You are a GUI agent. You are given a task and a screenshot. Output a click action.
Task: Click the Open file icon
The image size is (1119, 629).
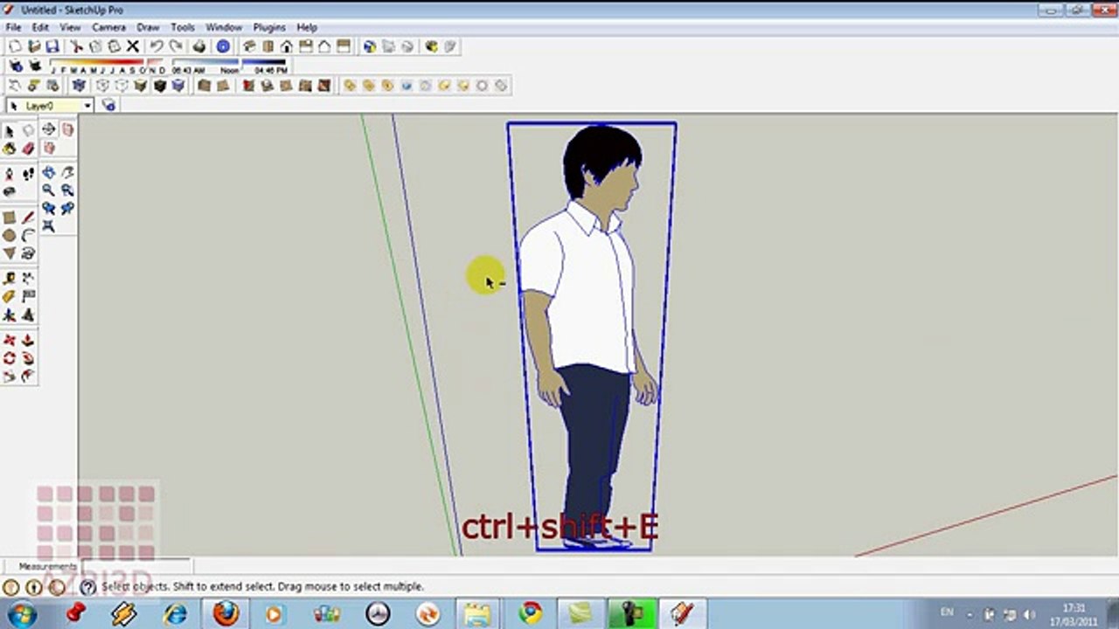click(x=34, y=46)
